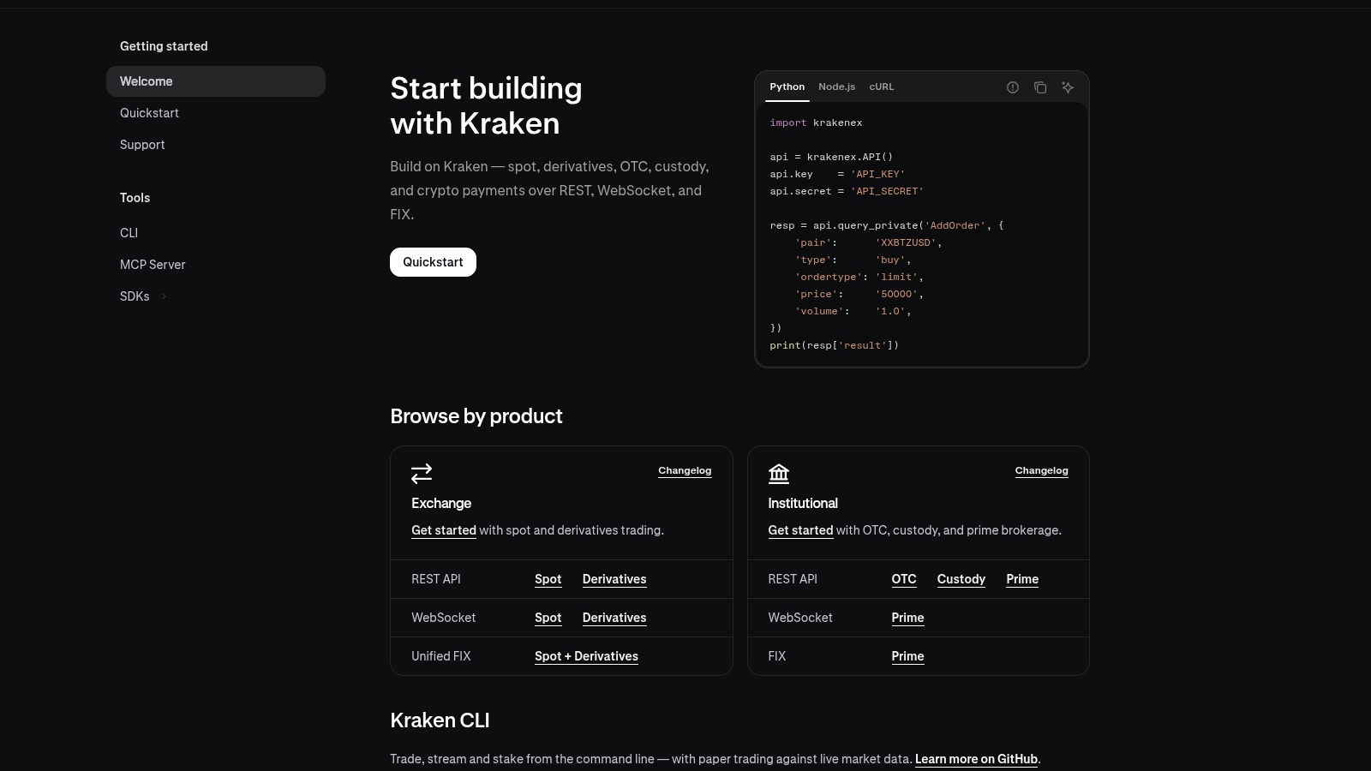1371x771 pixels.
Task: Open the SDKs sidebar item
Action: click(135, 296)
